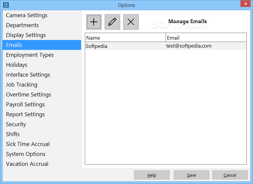Click the Save button
This screenshot has height=184, width=253.
coord(191,175)
